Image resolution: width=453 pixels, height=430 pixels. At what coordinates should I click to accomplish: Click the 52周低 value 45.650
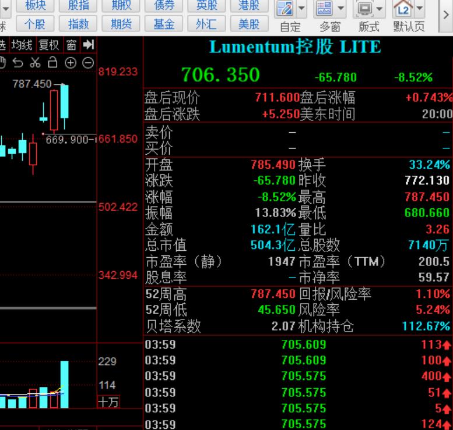pyautogui.click(x=276, y=310)
